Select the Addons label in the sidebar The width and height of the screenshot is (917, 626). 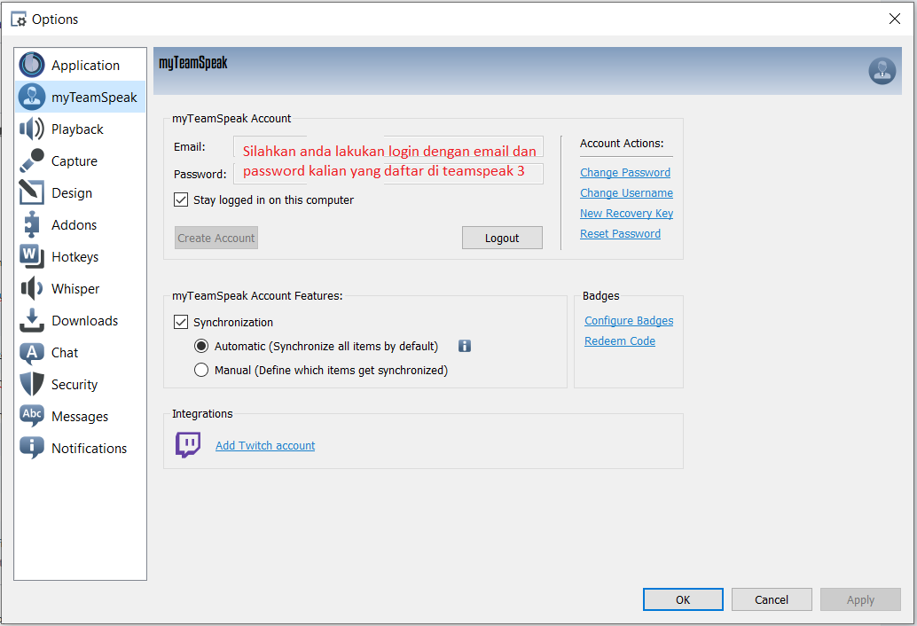coord(74,224)
